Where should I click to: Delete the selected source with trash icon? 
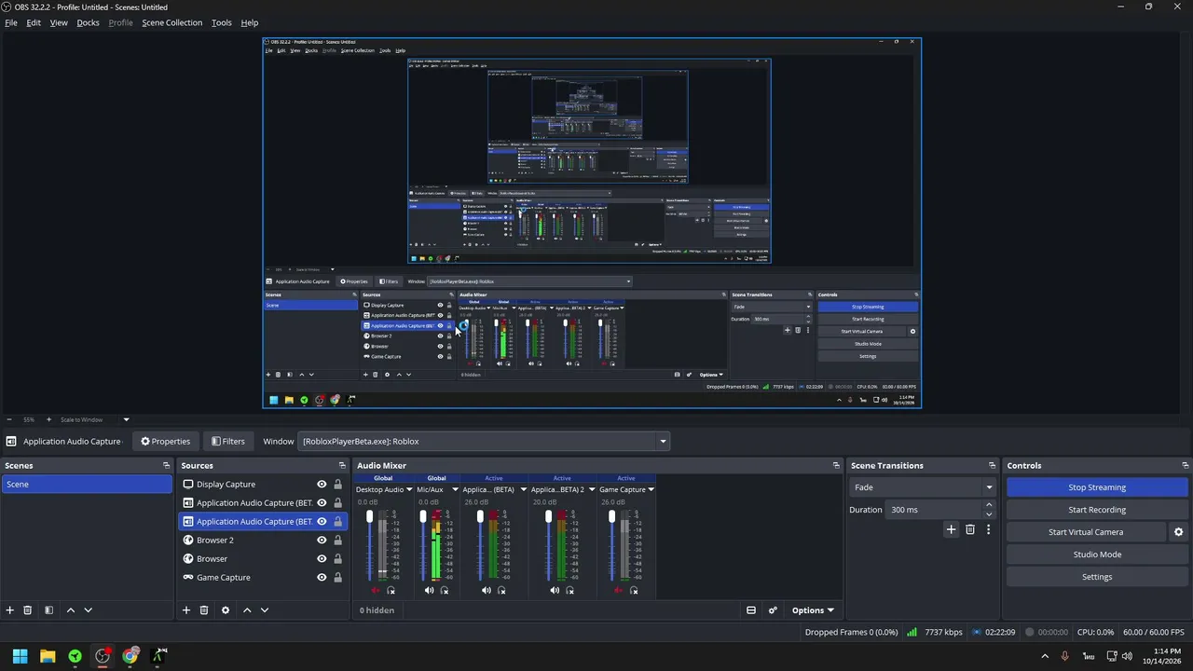click(204, 610)
